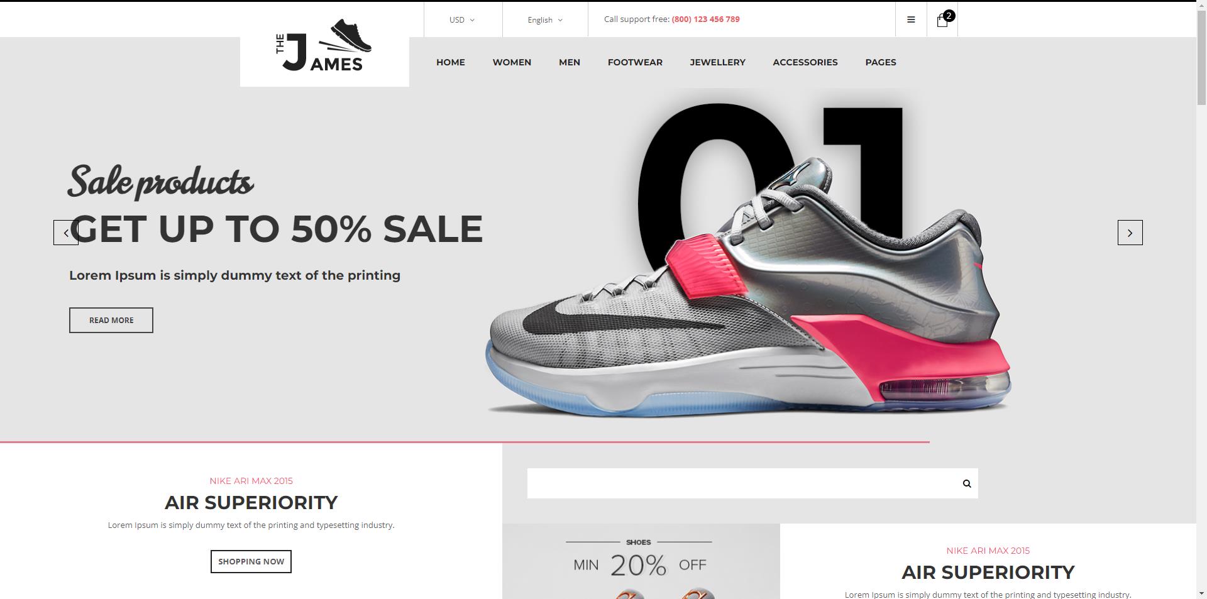The width and height of the screenshot is (1207, 599).
Task: Click the cart item count badge
Action: (x=949, y=16)
